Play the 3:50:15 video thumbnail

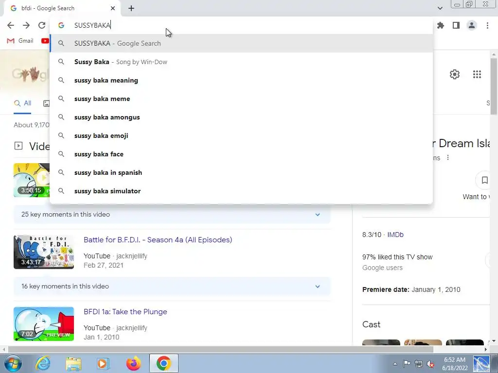point(32,180)
